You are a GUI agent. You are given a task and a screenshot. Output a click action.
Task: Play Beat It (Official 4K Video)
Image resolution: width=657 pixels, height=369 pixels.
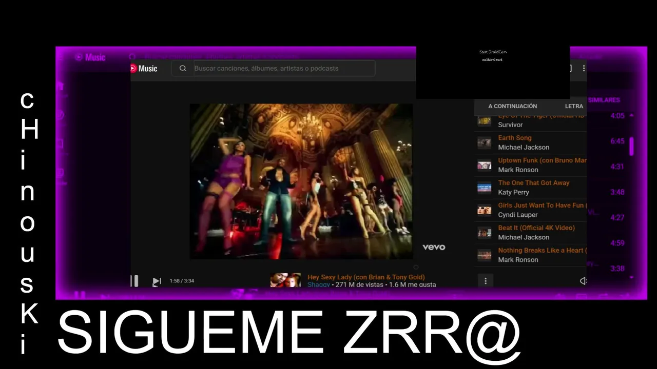536,228
